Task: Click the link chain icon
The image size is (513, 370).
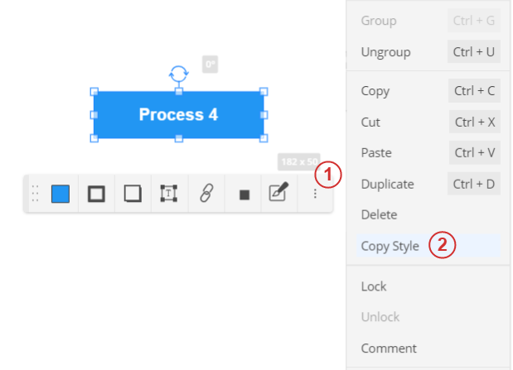Action: pyautogui.click(x=206, y=193)
